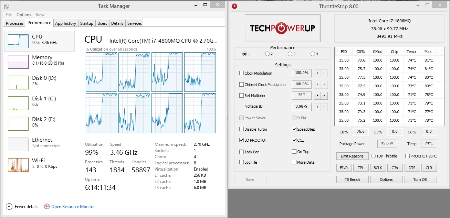Click the DTS button
The image size is (450, 218).
coord(412,168)
